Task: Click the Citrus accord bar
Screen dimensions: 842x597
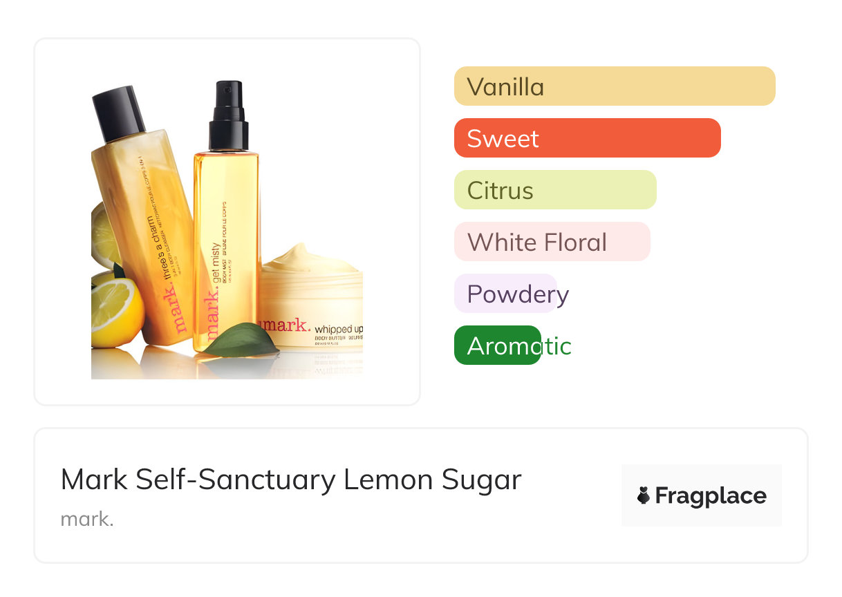Action: click(x=554, y=190)
